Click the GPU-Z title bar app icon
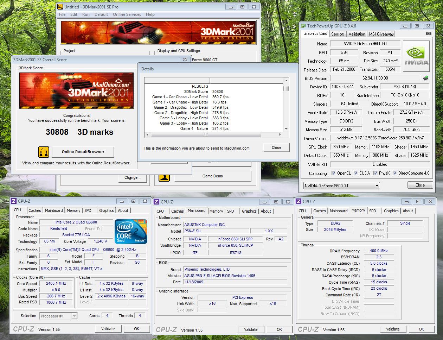Screen dimensions: 443x340 click(303, 26)
